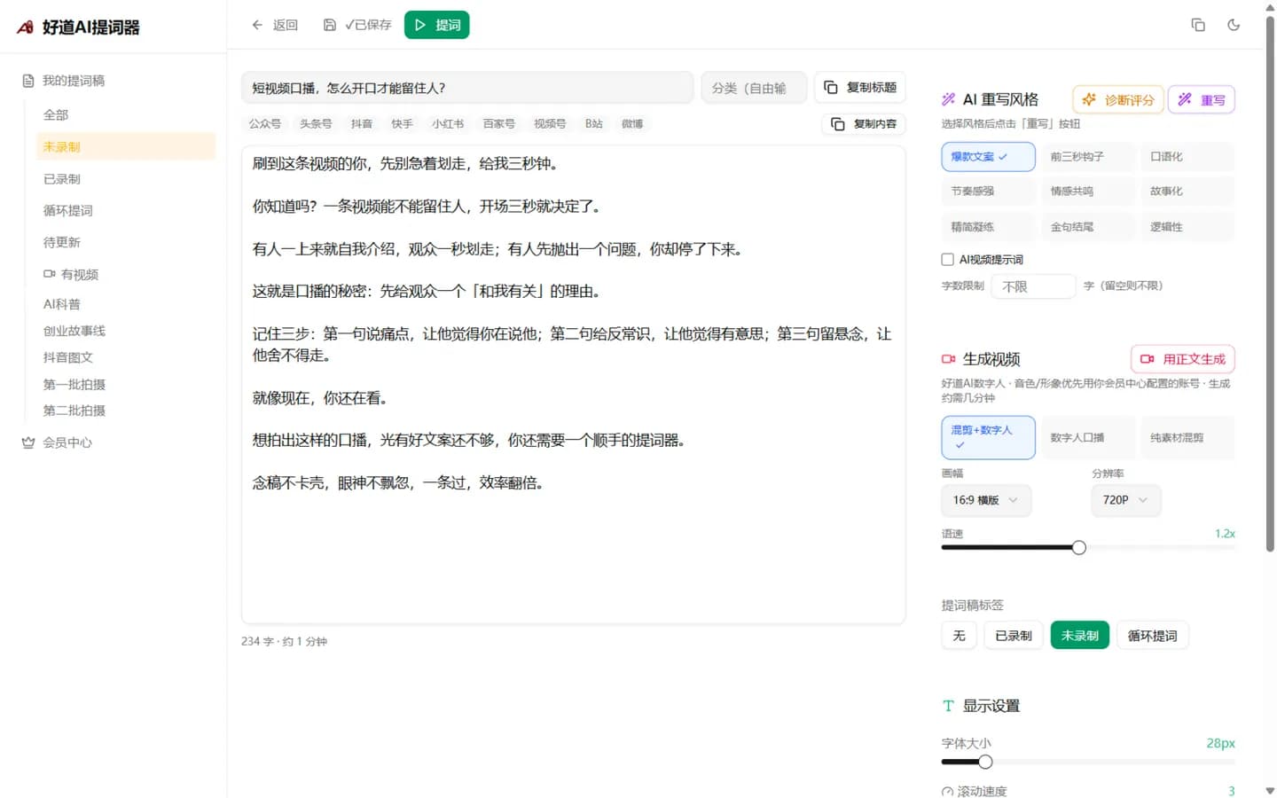
Task: Click the 分类 category input field
Action: tap(754, 88)
